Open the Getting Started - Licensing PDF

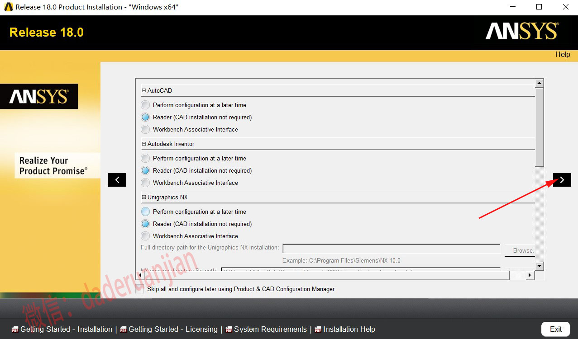click(173, 329)
